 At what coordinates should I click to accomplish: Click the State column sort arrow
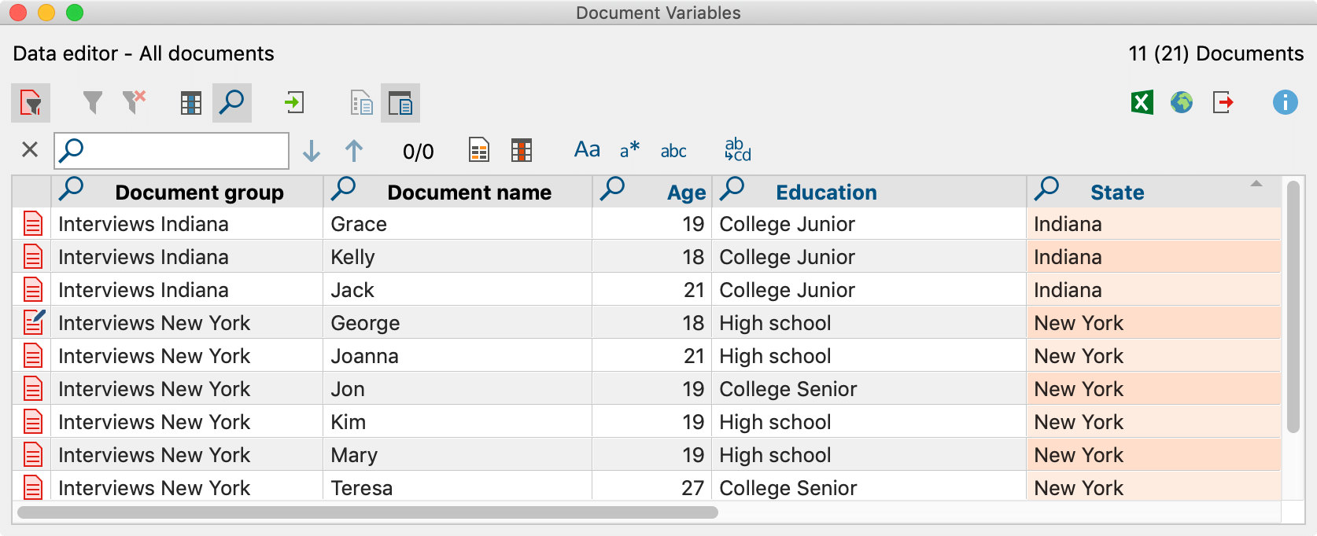[x=1256, y=184]
